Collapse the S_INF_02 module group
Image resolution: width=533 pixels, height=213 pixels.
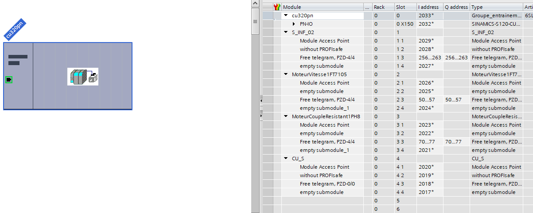[286, 32]
